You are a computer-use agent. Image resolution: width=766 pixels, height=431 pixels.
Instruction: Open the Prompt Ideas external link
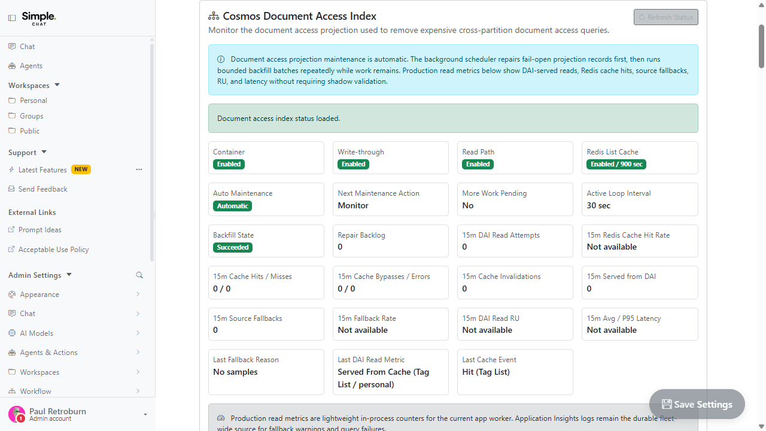[40, 230]
